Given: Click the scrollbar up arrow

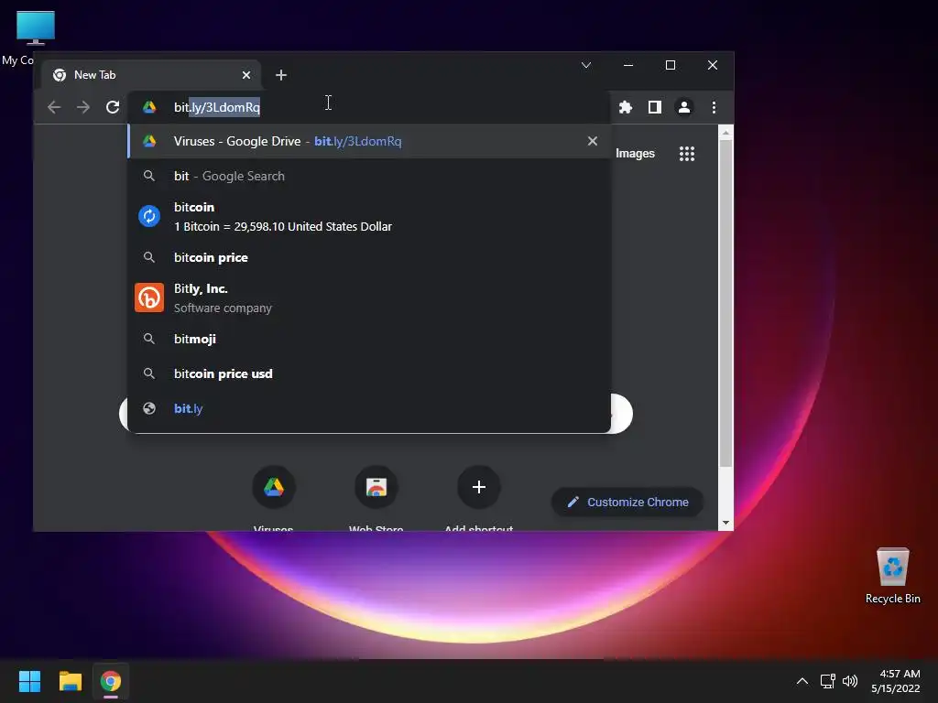Looking at the screenshot, I should tap(725, 133).
